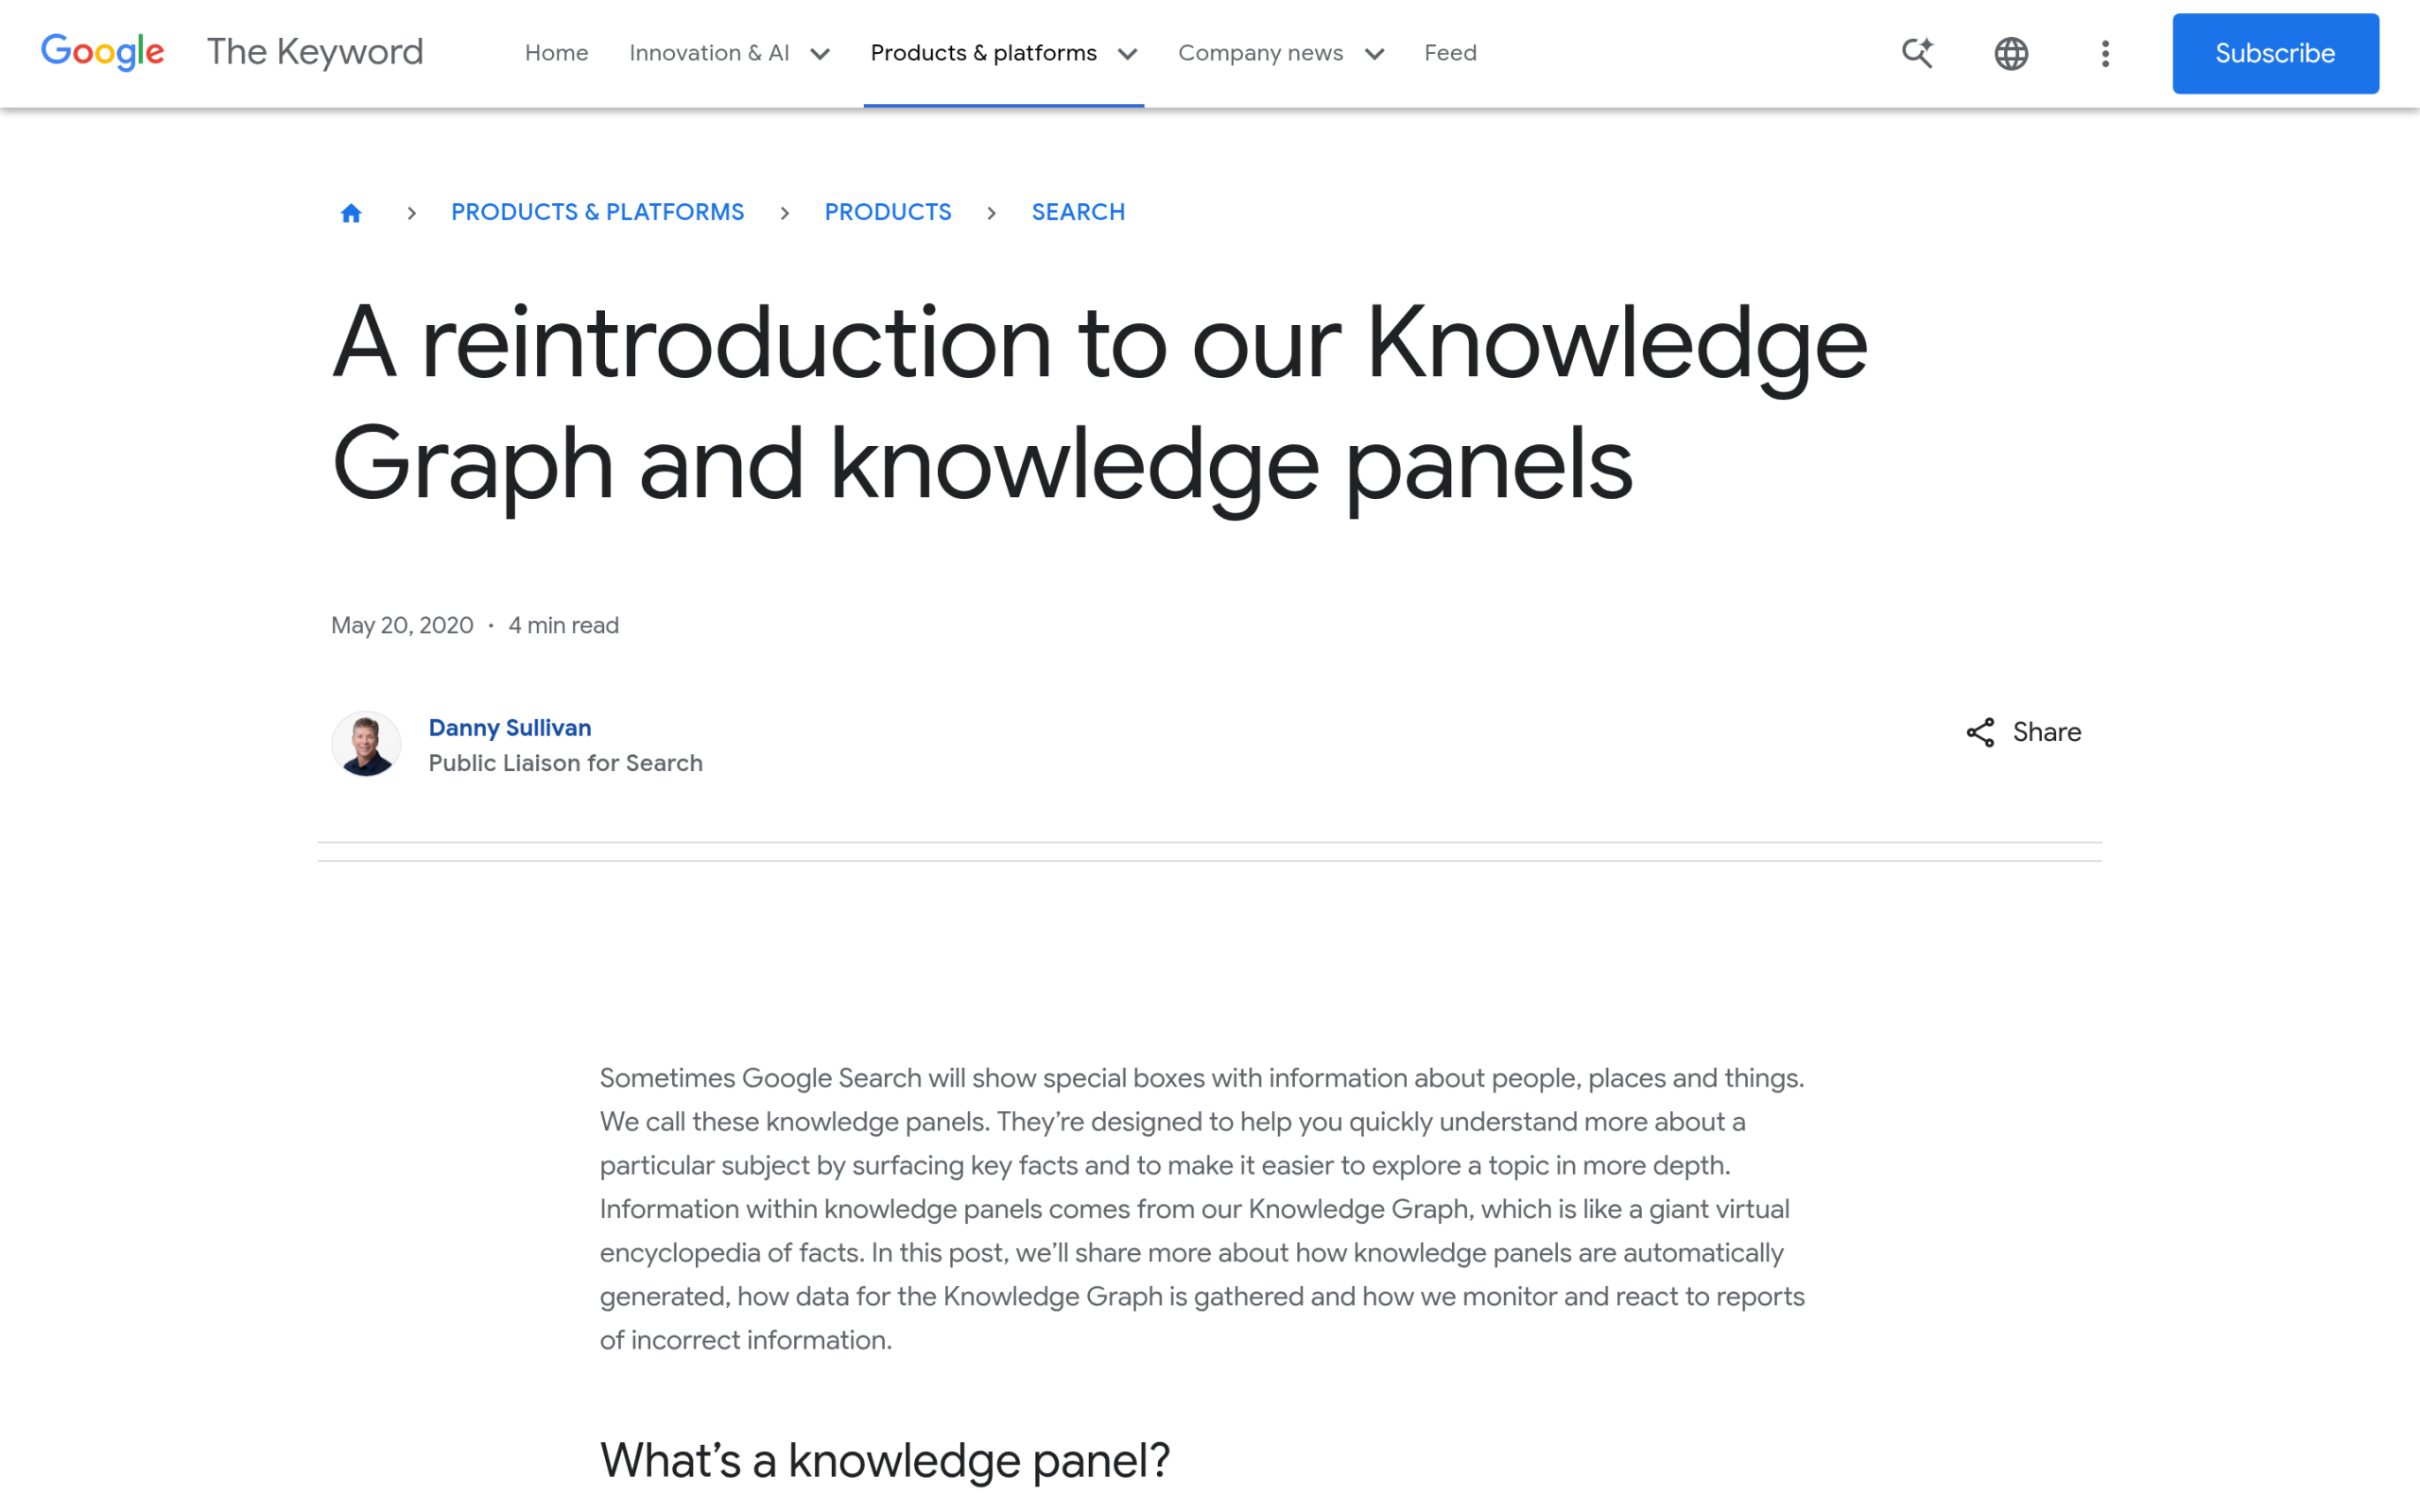The width and height of the screenshot is (2420, 1512).
Task: Click the What's a knowledge panel? heading
Action: coord(884,1461)
